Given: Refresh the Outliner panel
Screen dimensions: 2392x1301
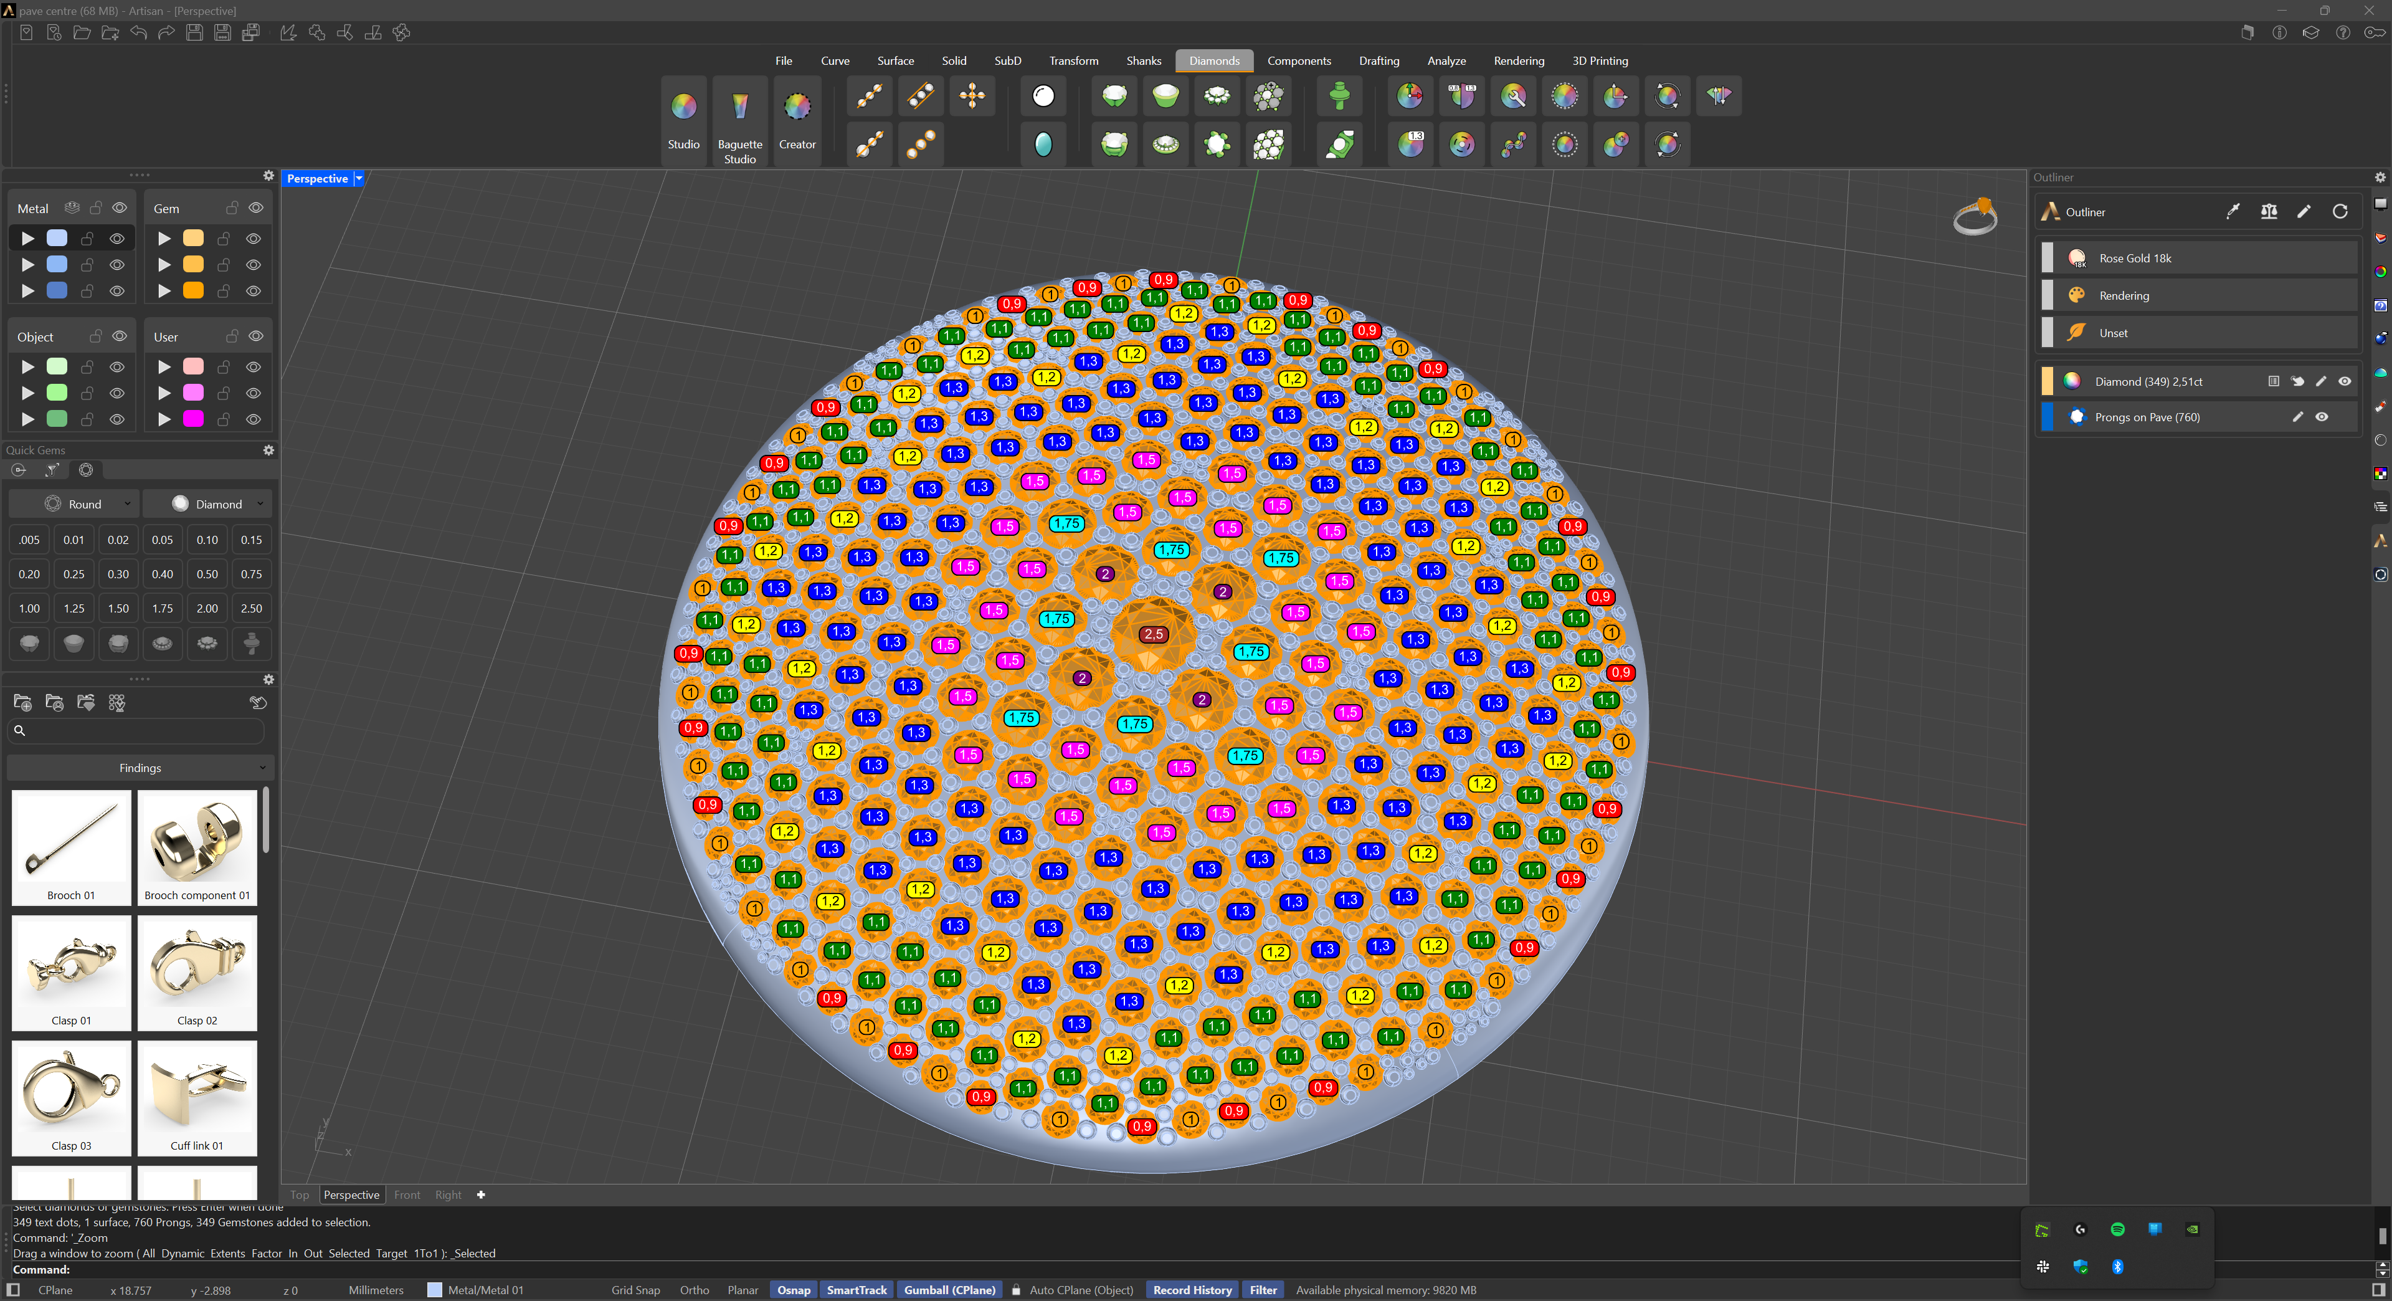Looking at the screenshot, I should pyautogui.click(x=2340, y=212).
